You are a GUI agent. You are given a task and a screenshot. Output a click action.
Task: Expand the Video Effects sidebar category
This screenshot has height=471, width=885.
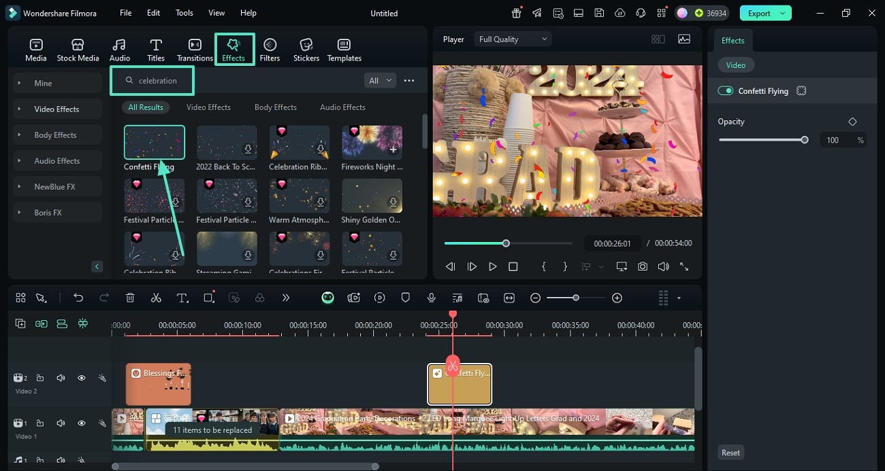[57, 109]
